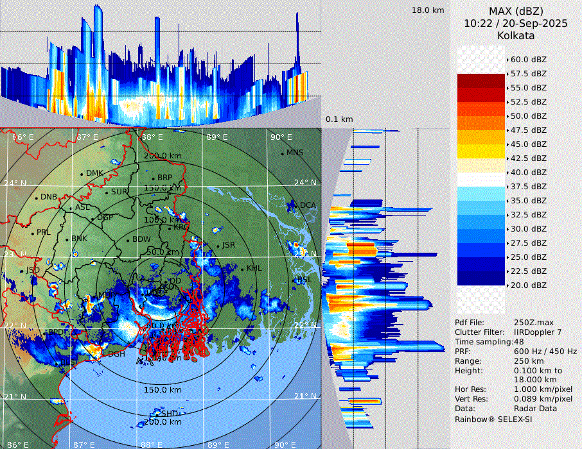Select the DNB station marker

click(x=37, y=197)
